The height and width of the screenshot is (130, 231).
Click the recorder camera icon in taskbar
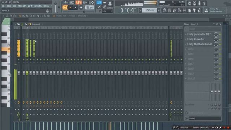tap(217, 127)
